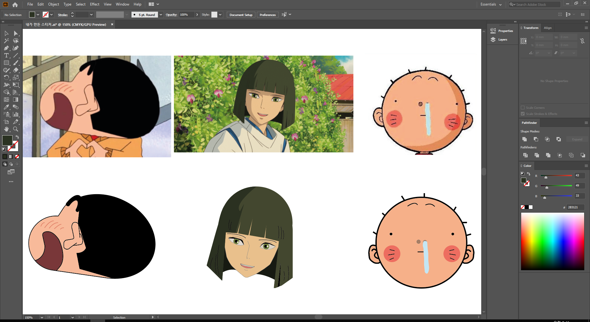590x322 pixels.
Task: Set paint mode to Gradient
Action: point(11,156)
